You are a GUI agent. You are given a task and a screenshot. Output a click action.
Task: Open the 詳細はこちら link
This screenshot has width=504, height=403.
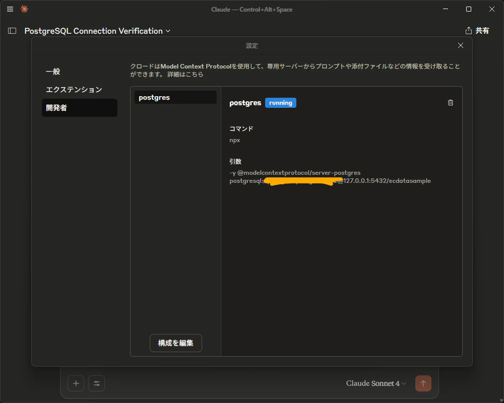185,74
